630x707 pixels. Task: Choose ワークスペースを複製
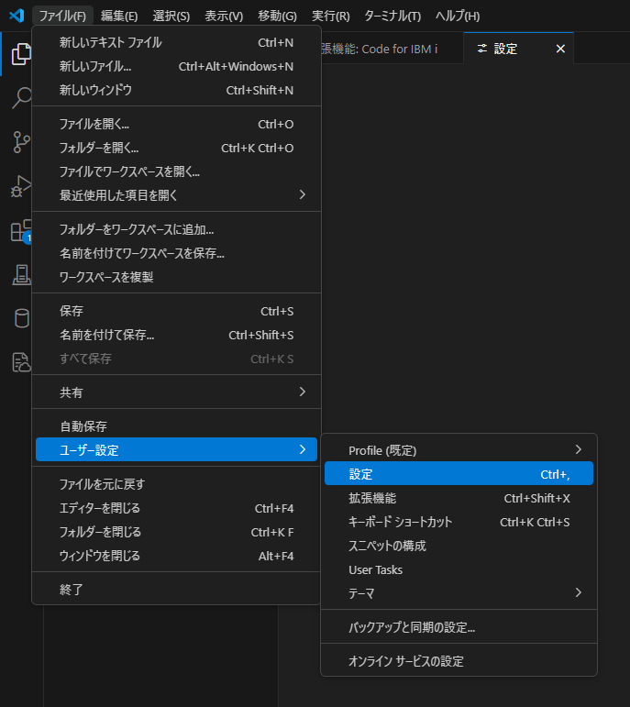pyautogui.click(x=176, y=277)
